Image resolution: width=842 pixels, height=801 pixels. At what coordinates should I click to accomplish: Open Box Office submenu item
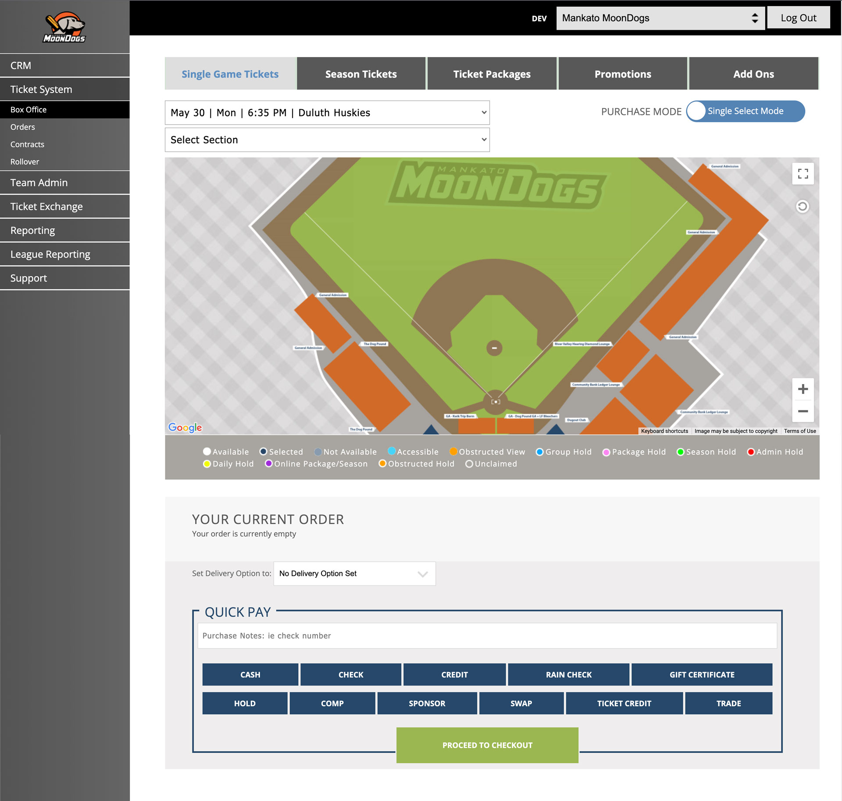pyautogui.click(x=65, y=110)
